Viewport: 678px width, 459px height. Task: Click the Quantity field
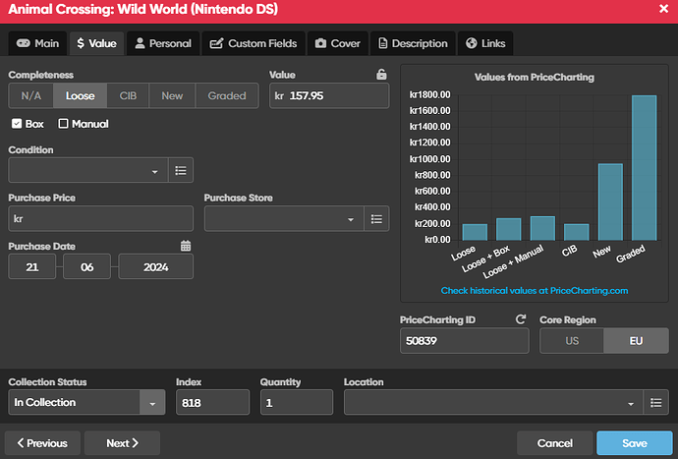297,403
